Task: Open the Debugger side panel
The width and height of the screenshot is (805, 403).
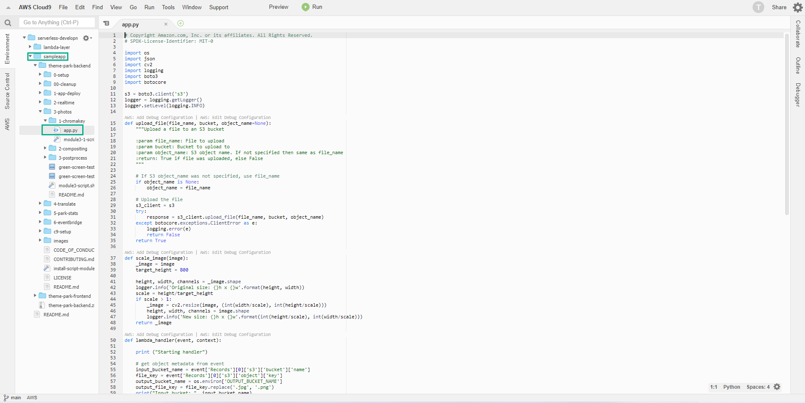Action: point(798,95)
